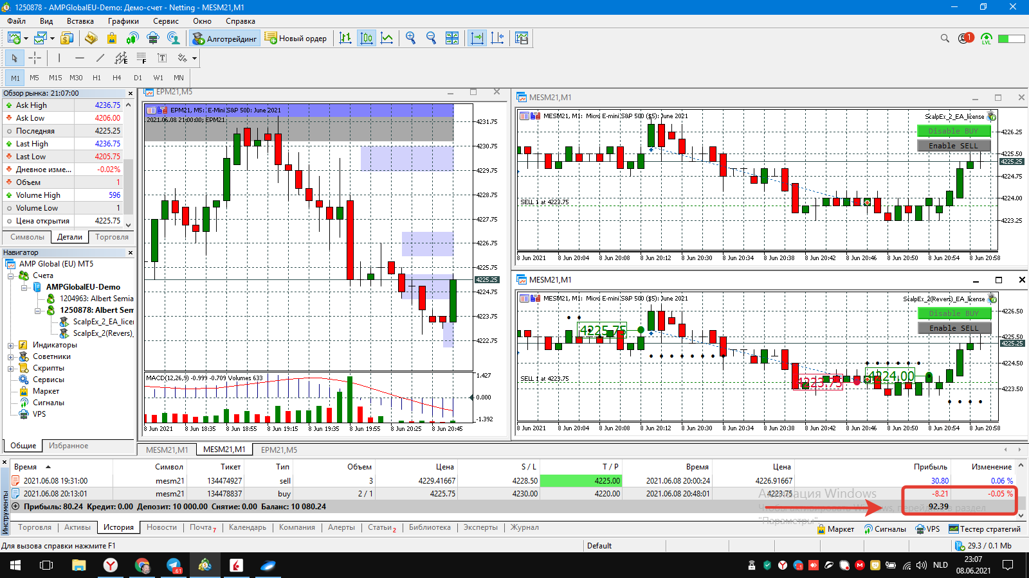The height and width of the screenshot is (578, 1029).
Task: Select the equidistant channel tool
Action: point(121,58)
